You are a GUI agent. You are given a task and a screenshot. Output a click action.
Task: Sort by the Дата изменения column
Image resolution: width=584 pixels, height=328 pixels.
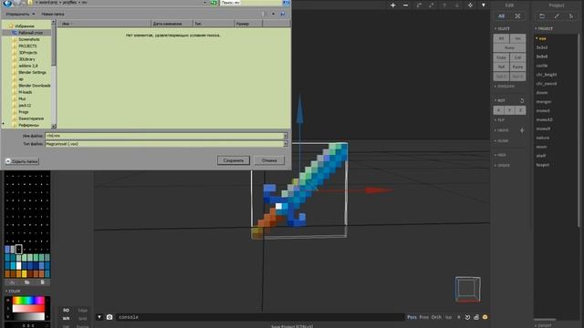pyautogui.click(x=172, y=24)
